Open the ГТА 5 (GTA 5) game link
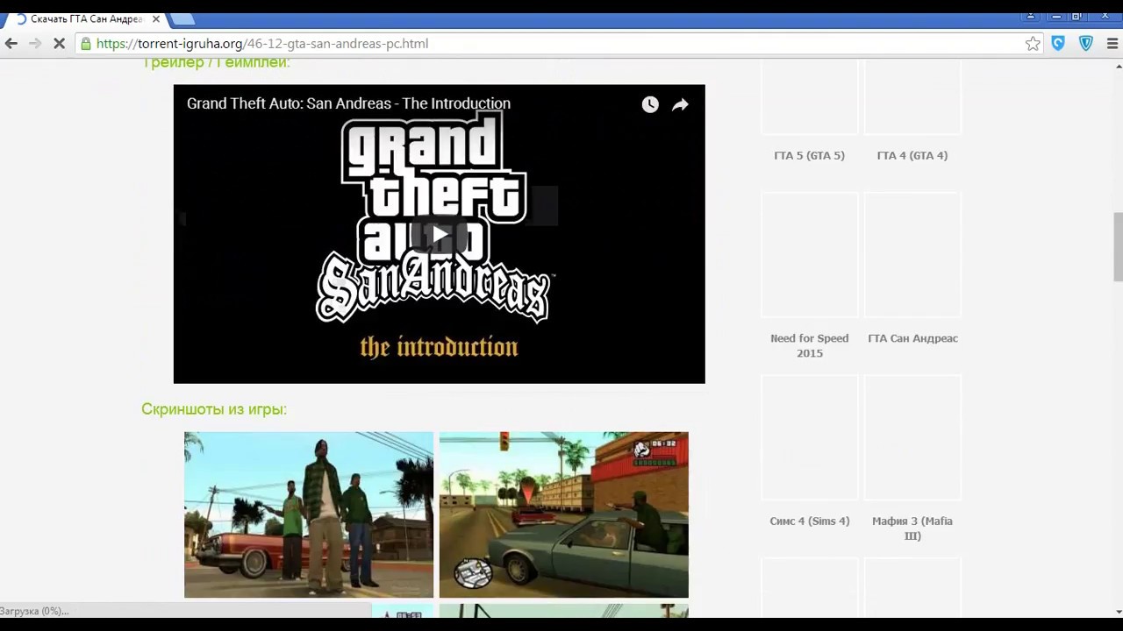The height and width of the screenshot is (631, 1123). point(809,155)
